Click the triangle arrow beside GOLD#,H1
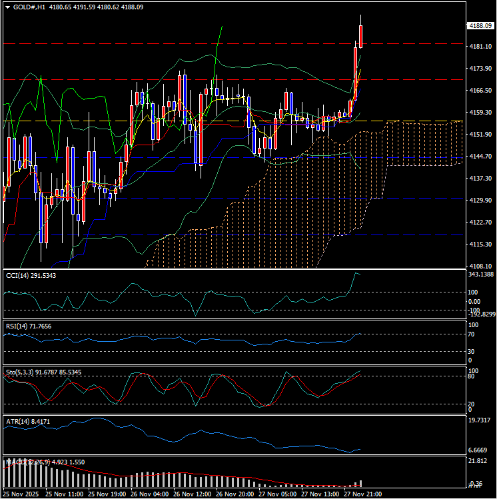The height and width of the screenshot is (499, 497). click(x=7, y=7)
